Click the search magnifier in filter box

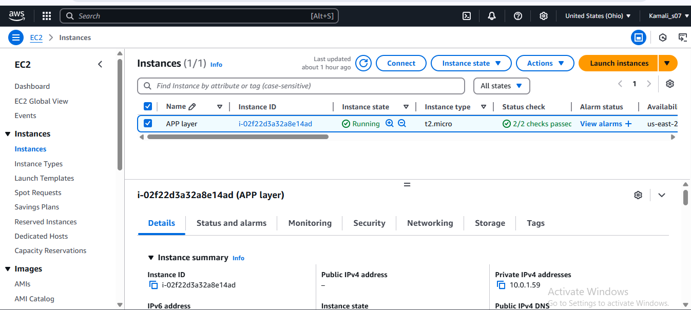point(148,86)
